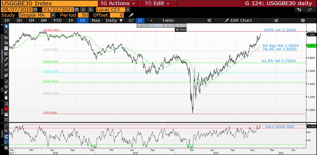
Task: Open the settings gear in left sidebar
Action: [x=6, y=148]
